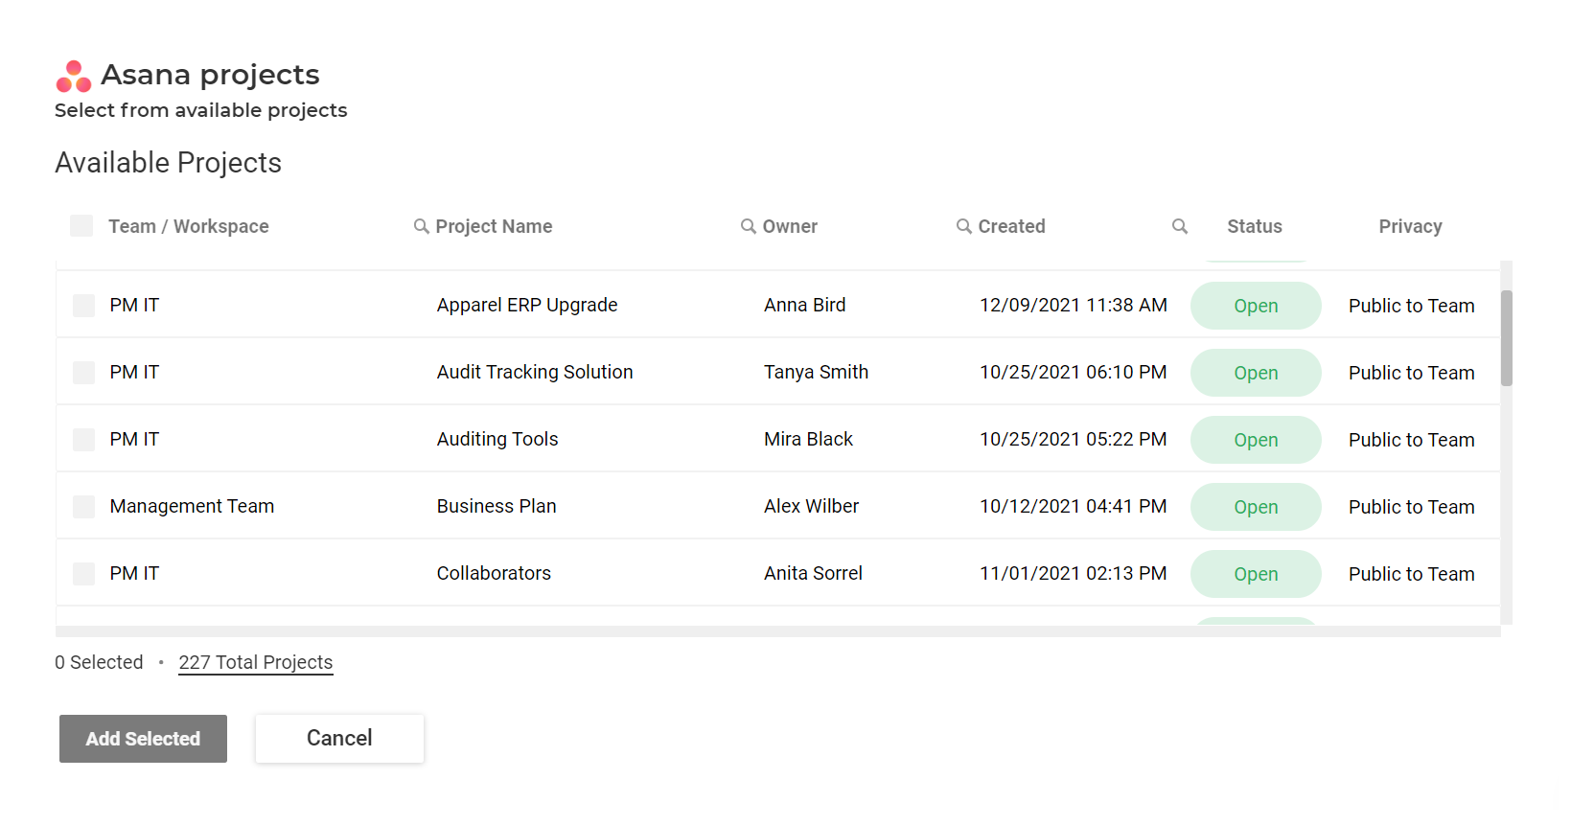The height and width of the screenshot is (825, 1571).
Task: Click Public to Team in Collaborators row
Action: (x=1411, y=574)
